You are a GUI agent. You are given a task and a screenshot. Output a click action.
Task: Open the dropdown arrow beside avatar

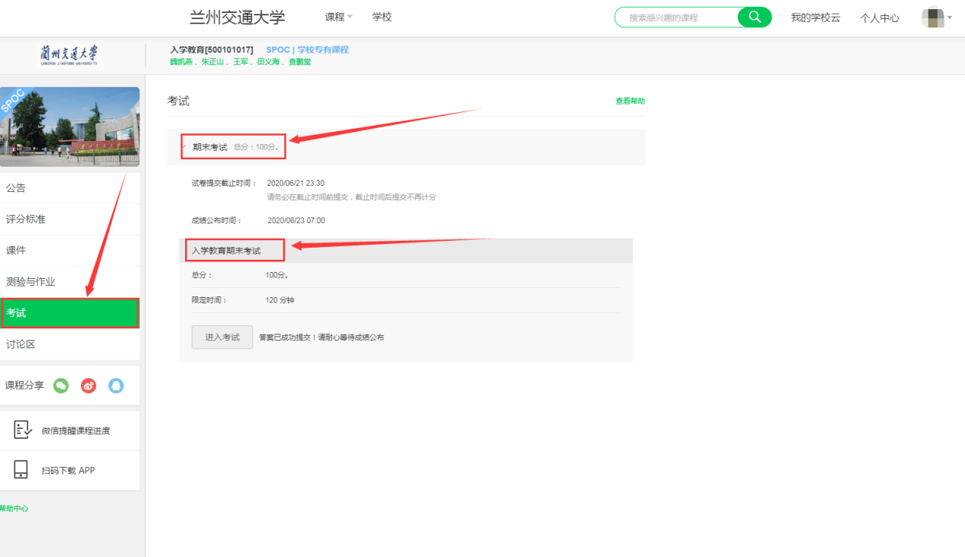tap(950, 18)
